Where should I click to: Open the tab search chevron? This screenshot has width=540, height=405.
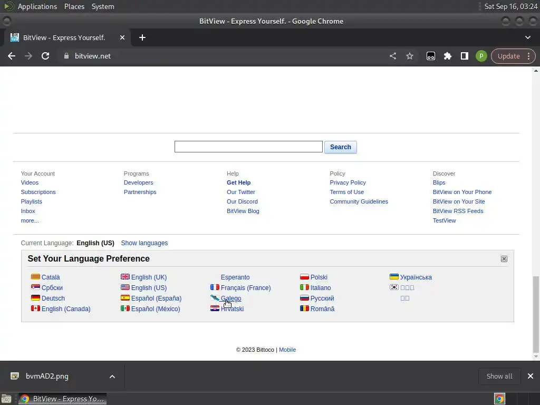point(527,37)
